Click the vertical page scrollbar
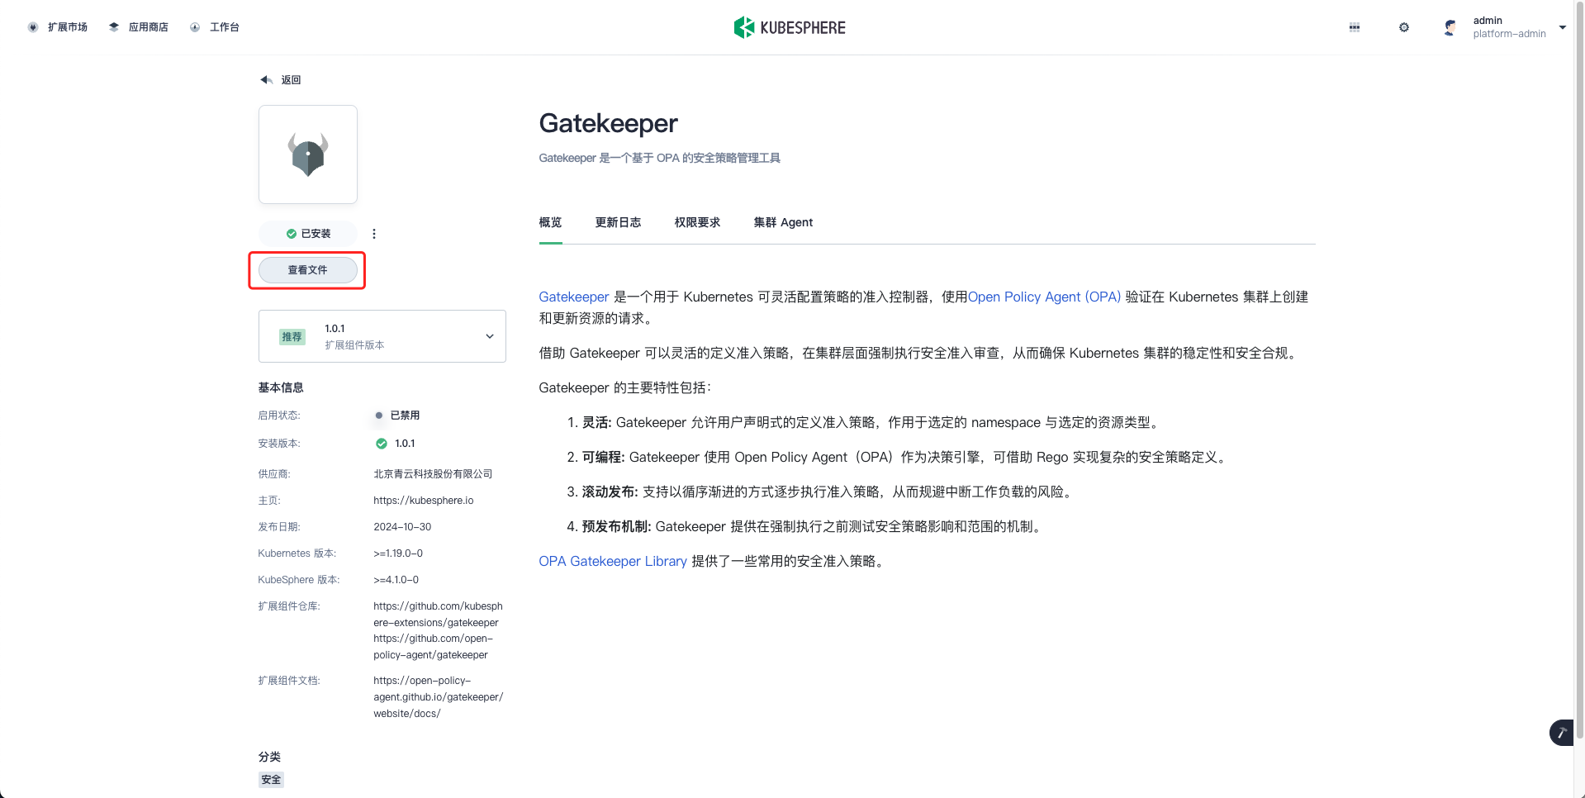1585x798 pixels. (1579, 372)
